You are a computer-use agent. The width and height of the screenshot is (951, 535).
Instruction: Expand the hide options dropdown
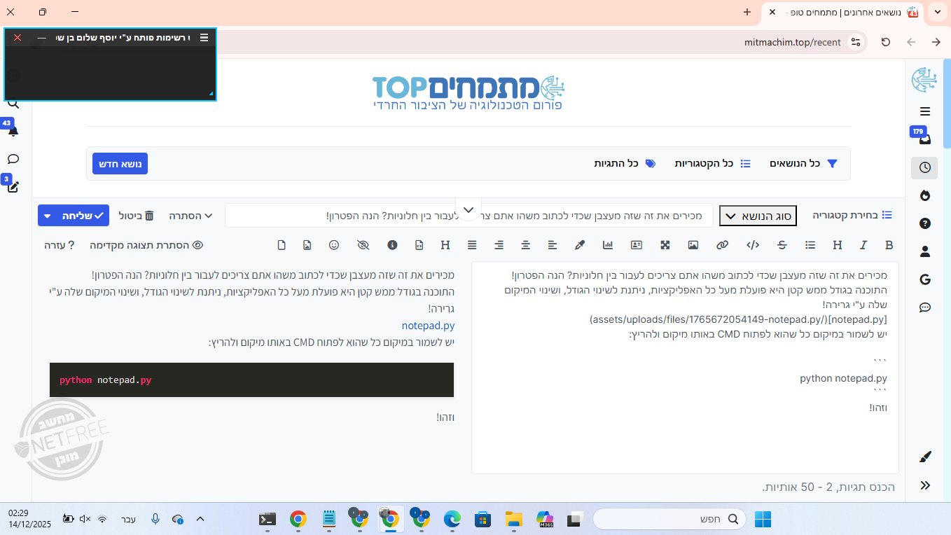tap(190, 216)
